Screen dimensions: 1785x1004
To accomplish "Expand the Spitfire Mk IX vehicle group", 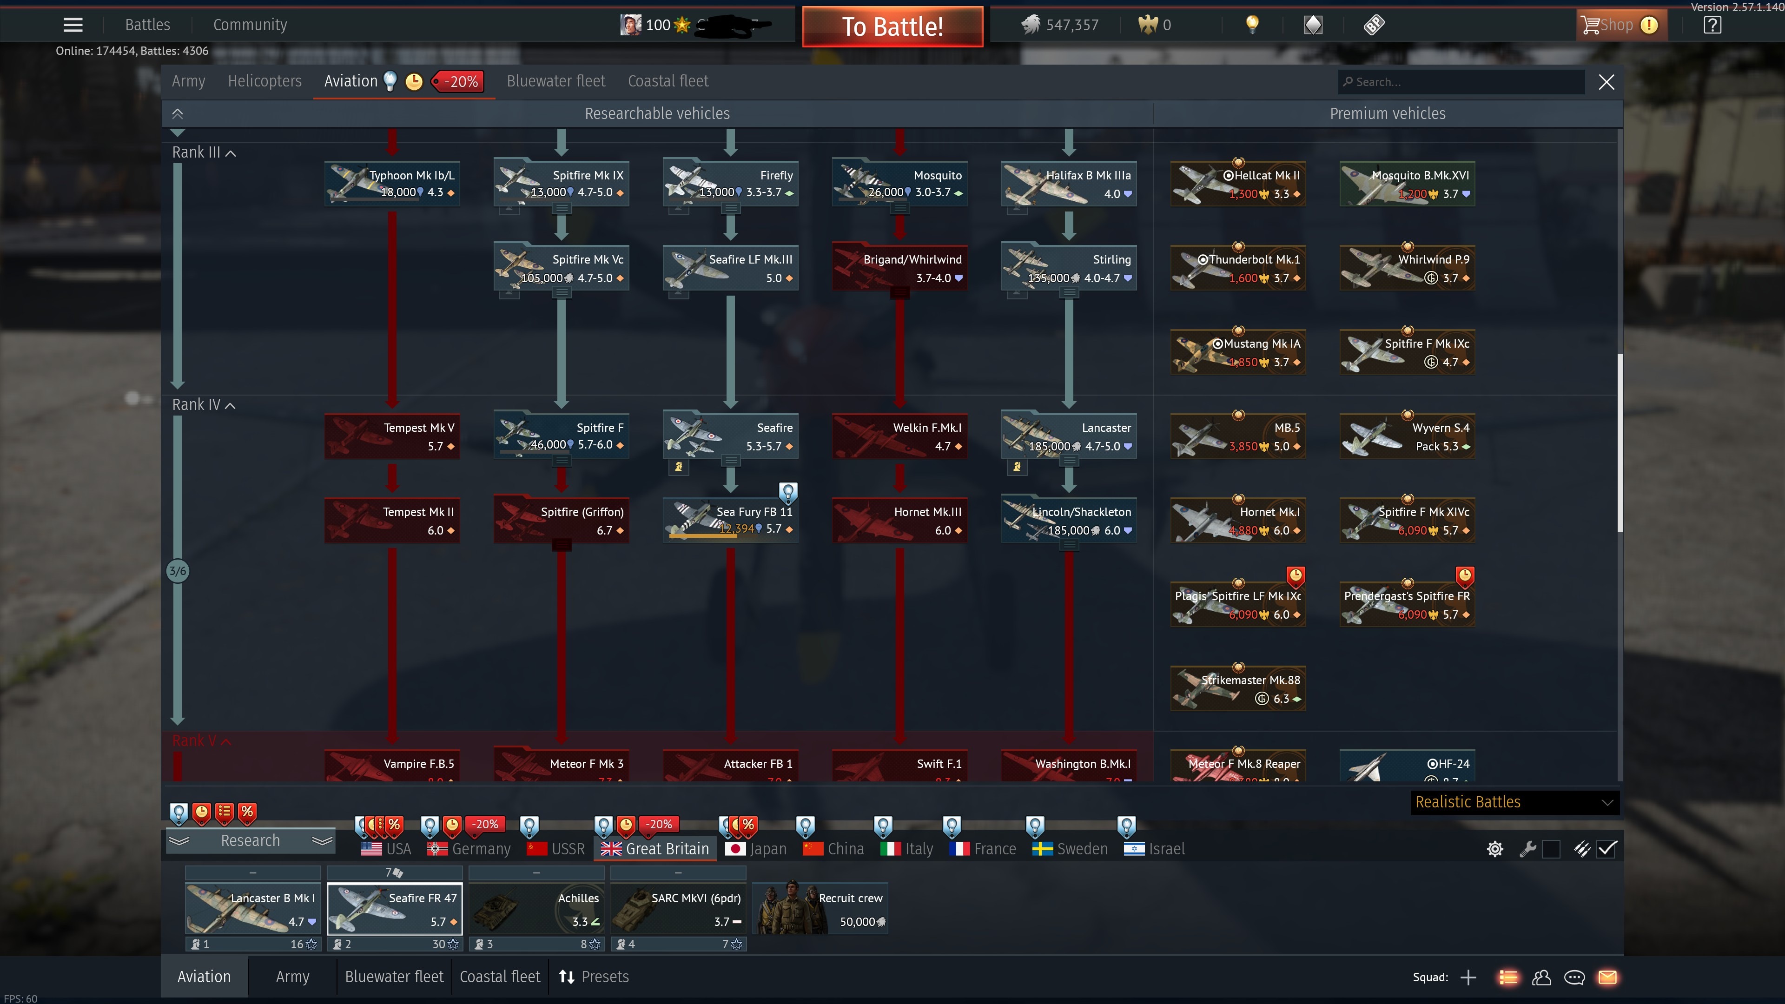I will pyautogui.click(x=562, y=209).
